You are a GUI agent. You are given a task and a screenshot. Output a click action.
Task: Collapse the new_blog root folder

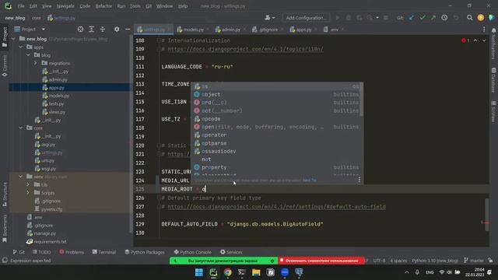coord(14,39)
